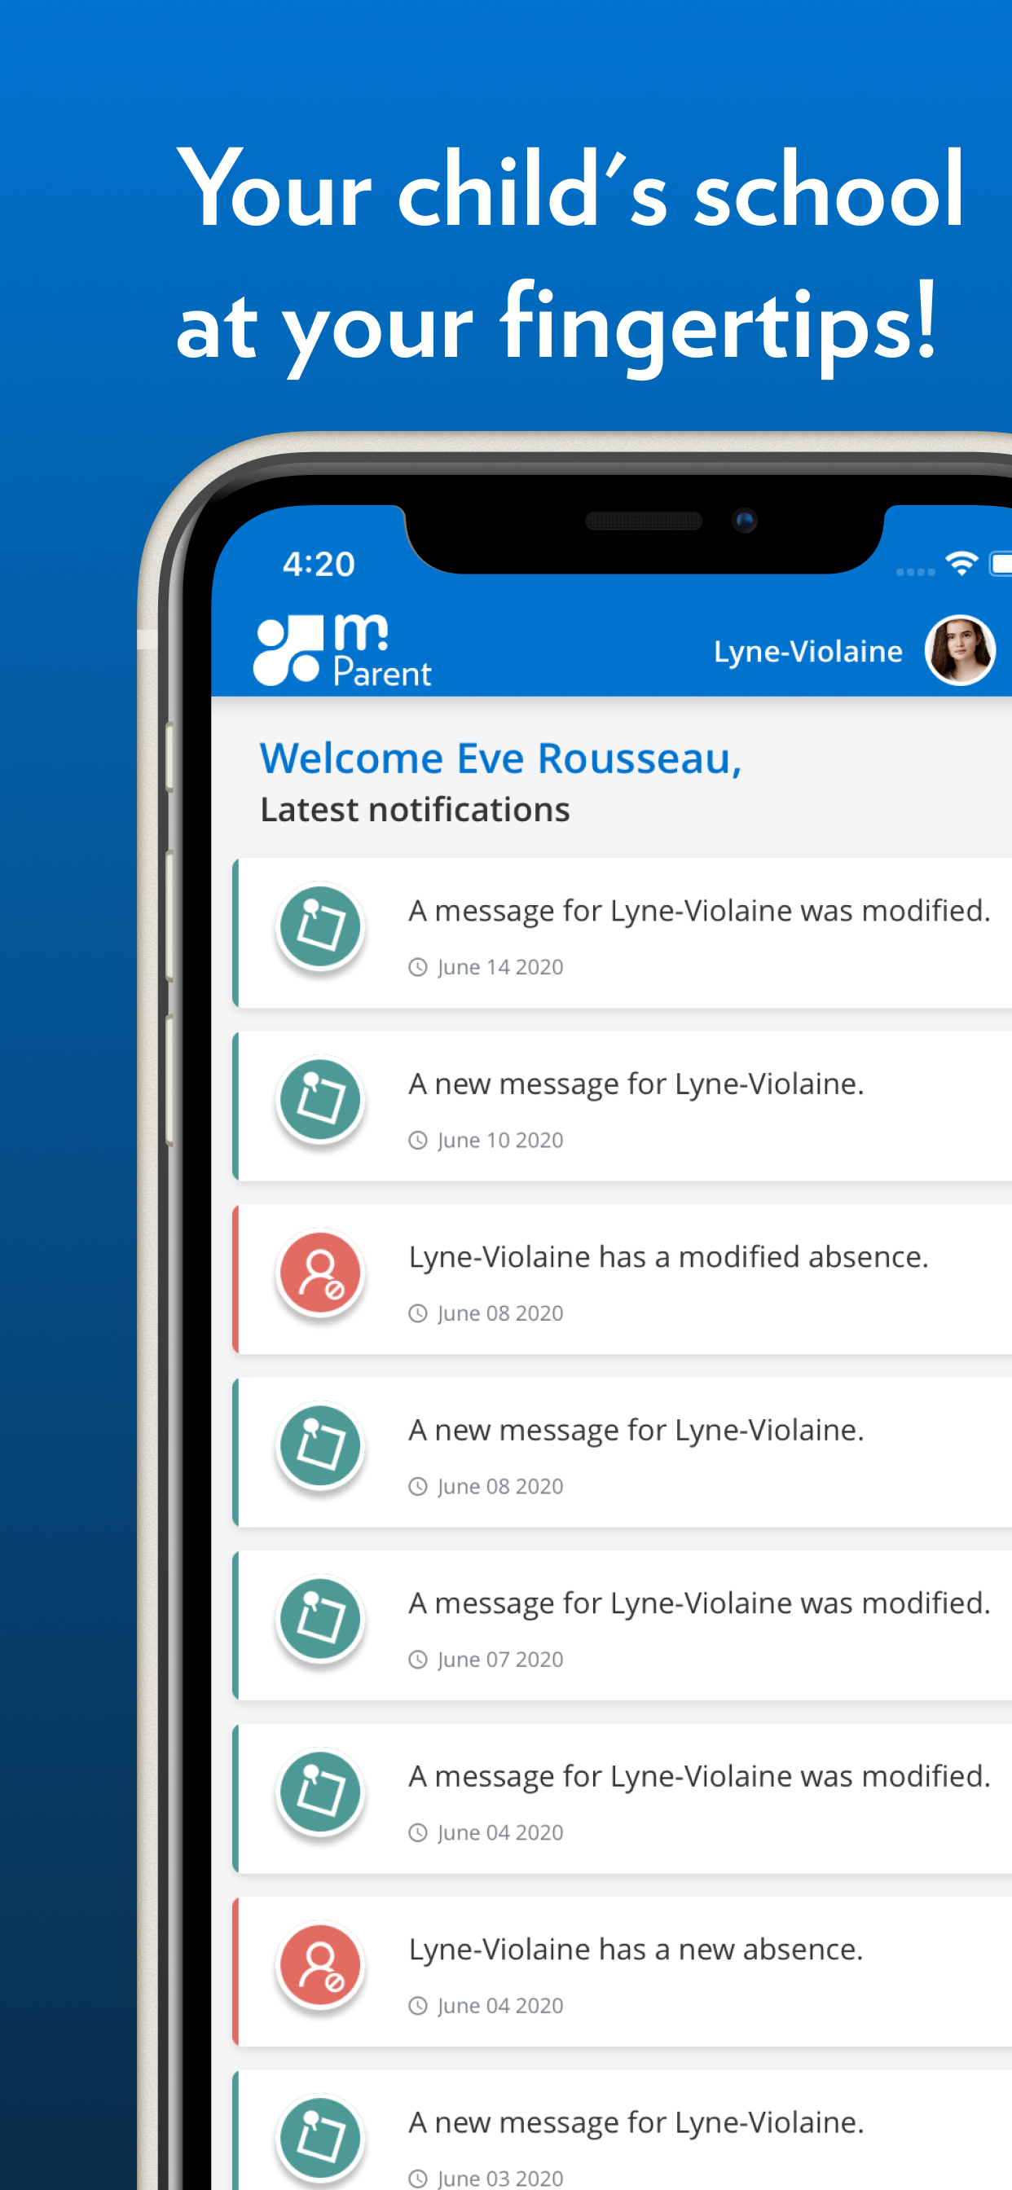Tap the 4:20 time in status bar

319,565
